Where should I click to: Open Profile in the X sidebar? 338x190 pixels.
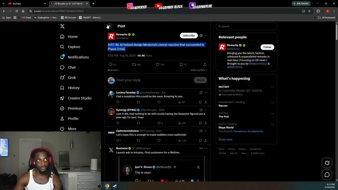[x=69, y=118]
